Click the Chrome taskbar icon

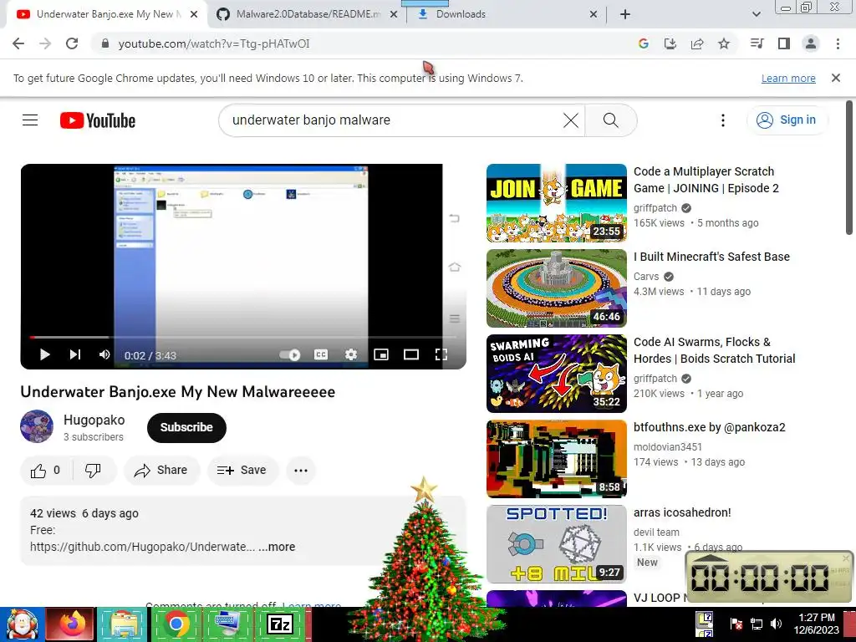tap(176, 624)
